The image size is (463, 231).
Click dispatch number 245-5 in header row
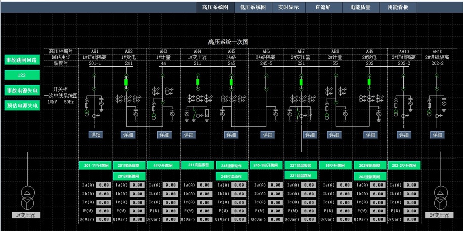pos(266,63)
